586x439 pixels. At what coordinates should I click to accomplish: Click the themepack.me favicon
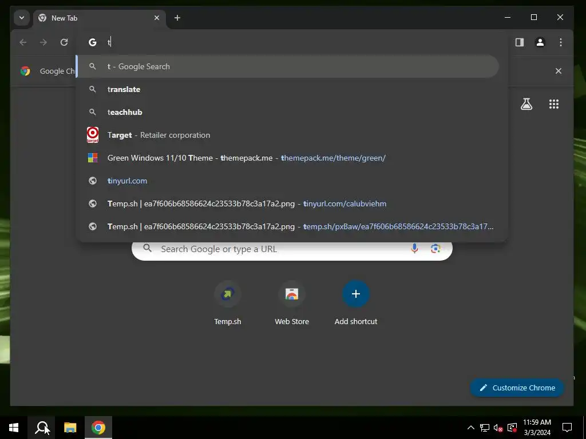[x=93, y=158]
